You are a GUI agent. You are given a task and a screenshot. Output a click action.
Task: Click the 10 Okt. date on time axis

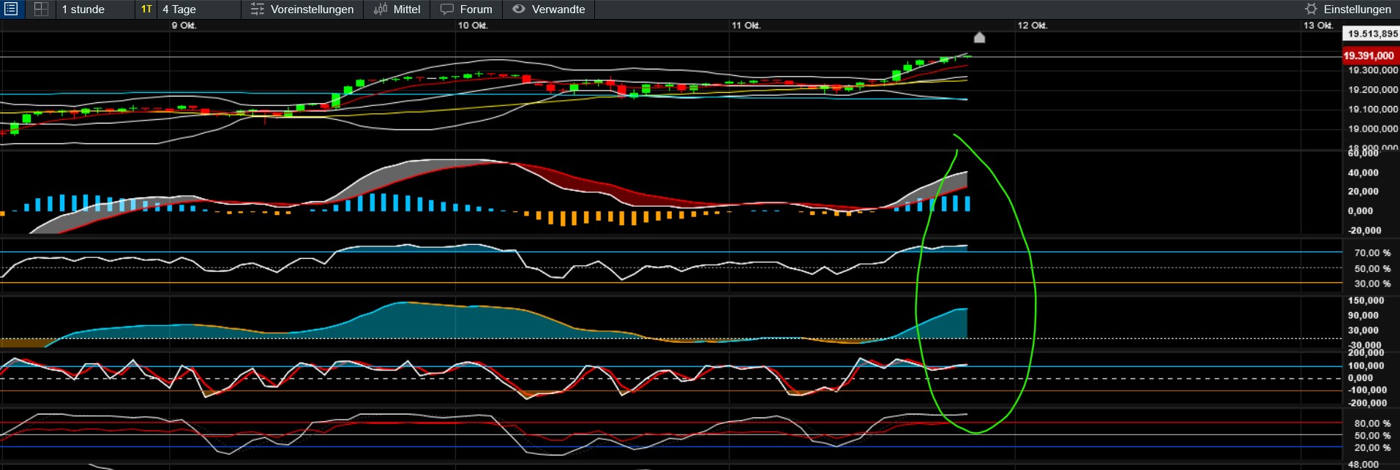(473, 26)
